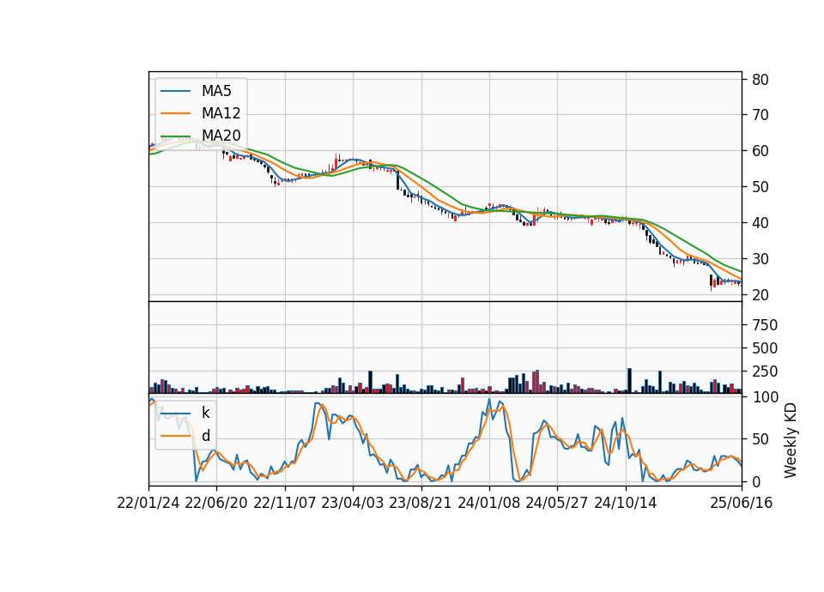Screen dimensions: 824x592
Task: Click the MA12 legend label
Action: coord(221,113)
